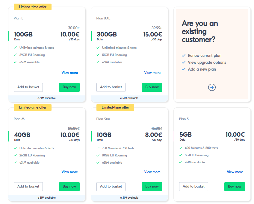Click the green checkmark by 39GB EU Roaming
Image resolution: width=254 pixels, height=204 pixels.
point(15,55)
